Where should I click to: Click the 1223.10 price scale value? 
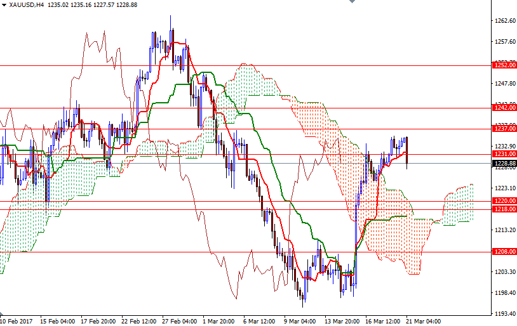point(505,188)
